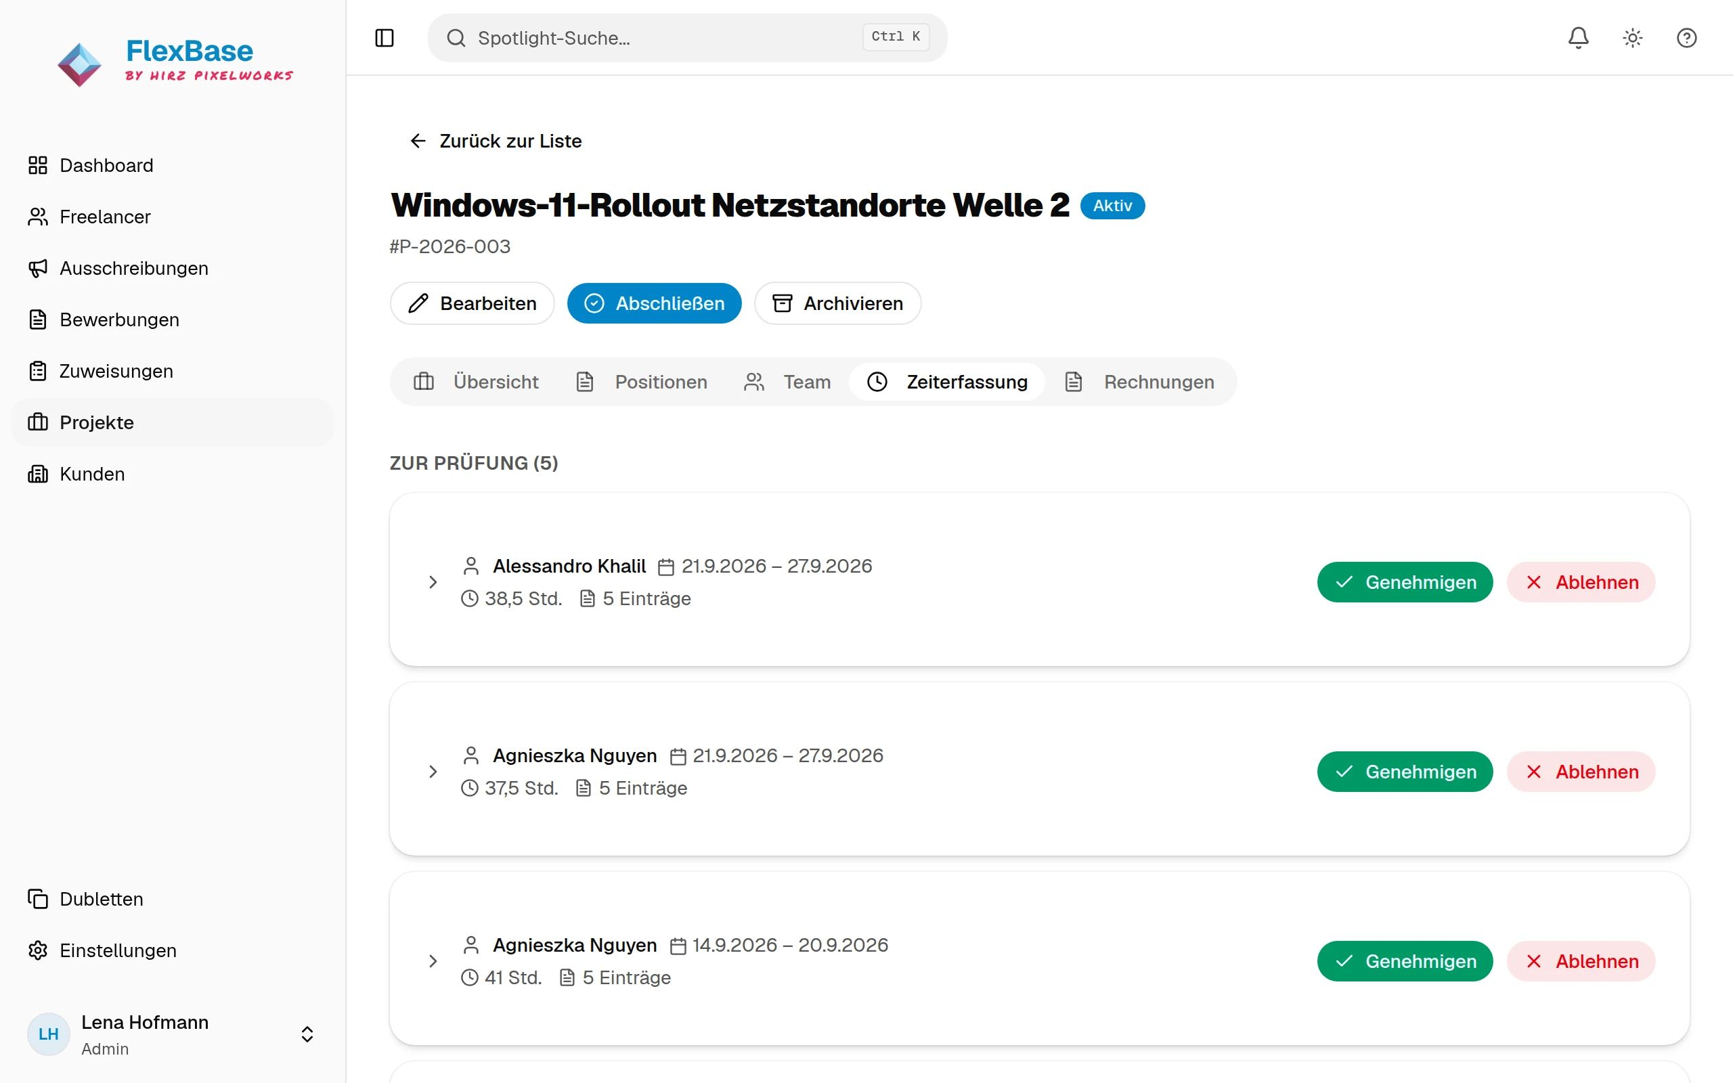
Task: Select the Zeiterfassung tab
Action: [x=948, y=382]
